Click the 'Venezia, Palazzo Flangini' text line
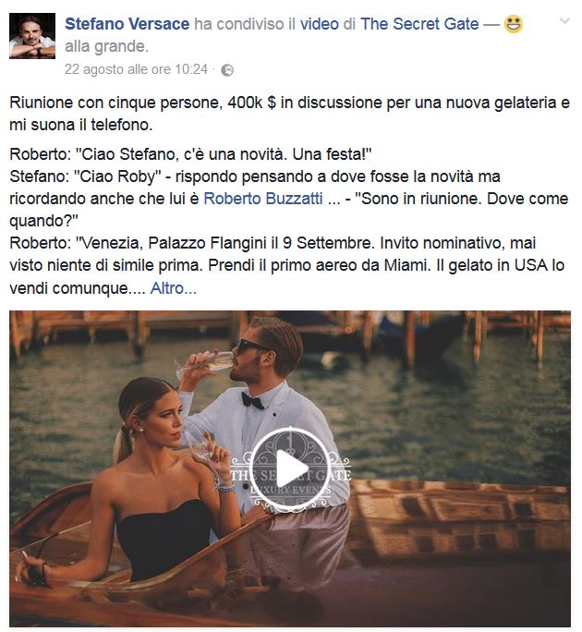 (x=273, y=243)
